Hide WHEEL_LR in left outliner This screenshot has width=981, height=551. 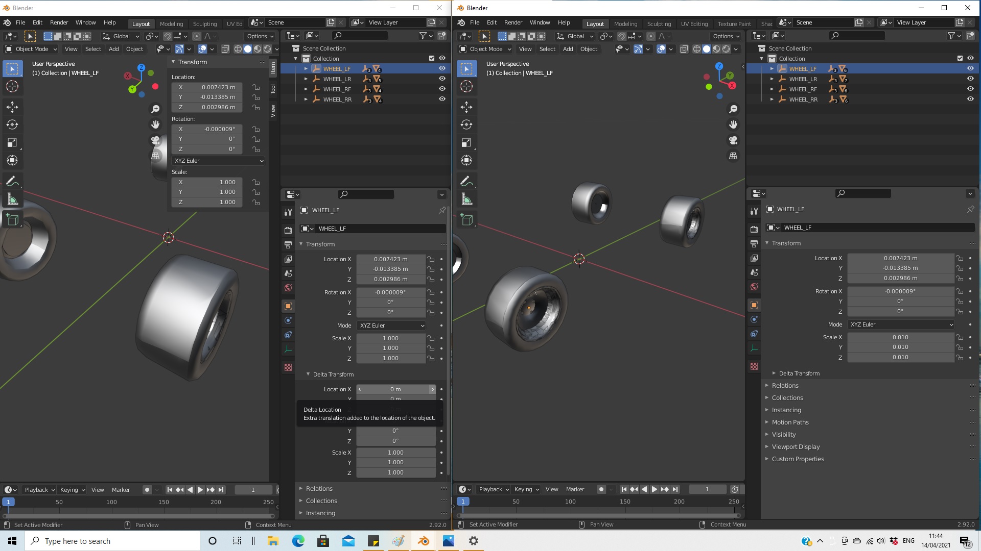click(x=442, y=79)
